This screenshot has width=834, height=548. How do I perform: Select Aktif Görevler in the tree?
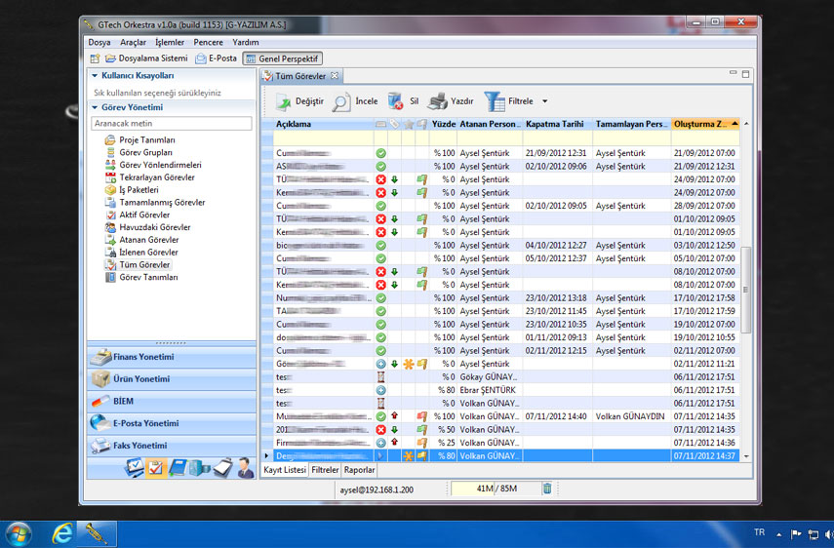pyautogui.click(x=148, y=215)
